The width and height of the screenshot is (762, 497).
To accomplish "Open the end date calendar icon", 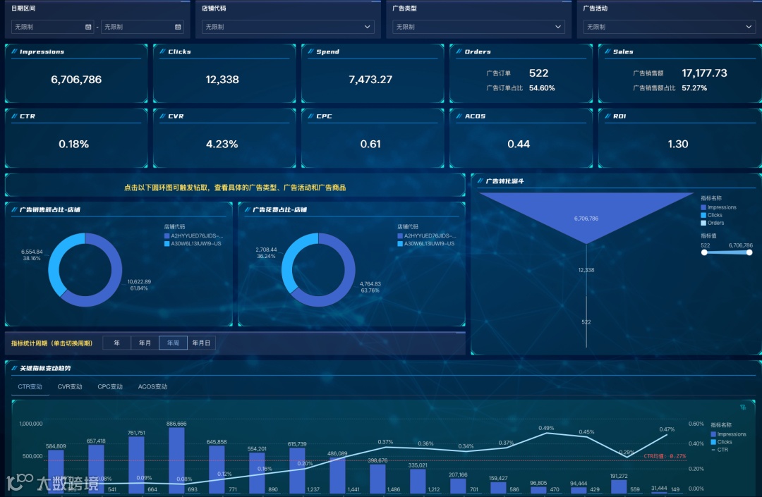I will tap(178, 27).
